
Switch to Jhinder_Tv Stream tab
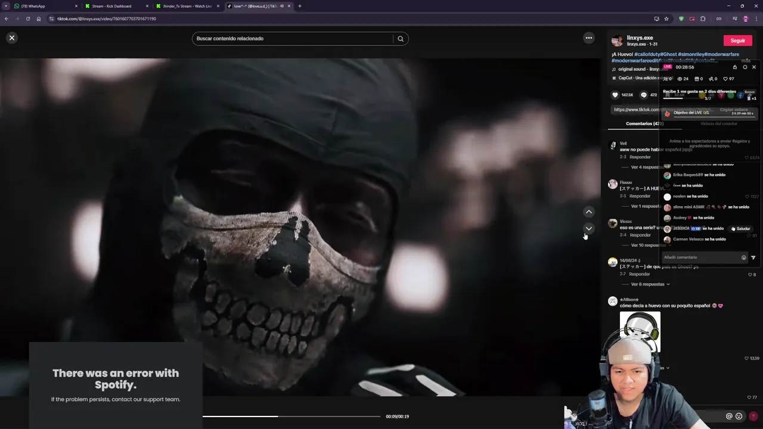tap(187, 6)
